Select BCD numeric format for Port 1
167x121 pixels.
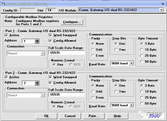point(71,65)
